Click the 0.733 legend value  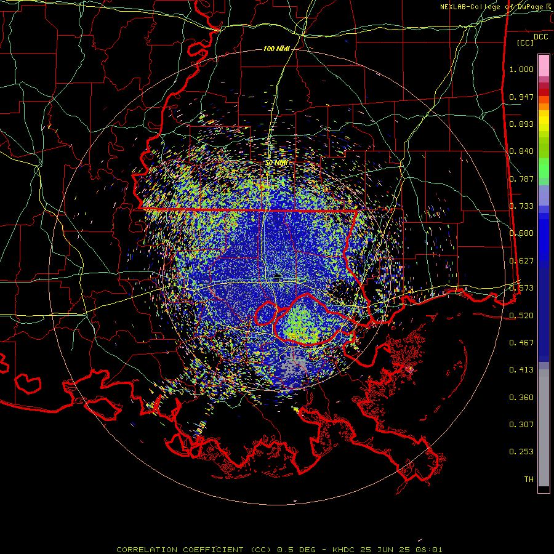[x=521, y=206]
